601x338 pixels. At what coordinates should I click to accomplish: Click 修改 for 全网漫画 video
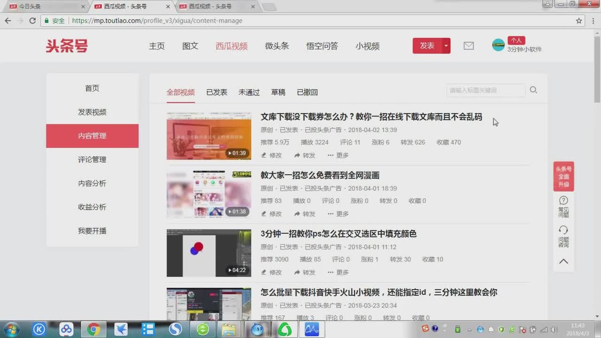coord(271,214)
